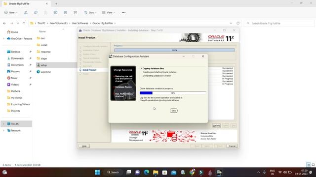Click New Volume (F:) breadcrumb
The height and width of the screenshot is (177, 316).
coord(58,23)
